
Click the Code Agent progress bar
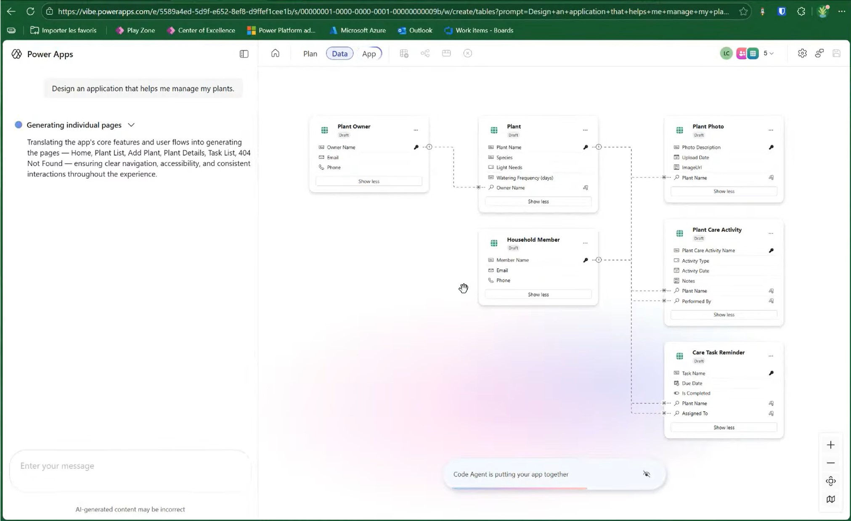click(519, 488)
